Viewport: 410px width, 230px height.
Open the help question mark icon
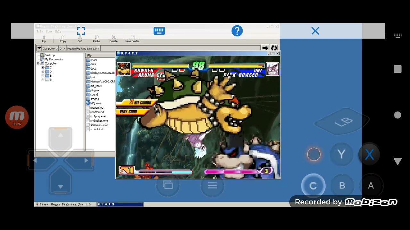tap(237, 31)
